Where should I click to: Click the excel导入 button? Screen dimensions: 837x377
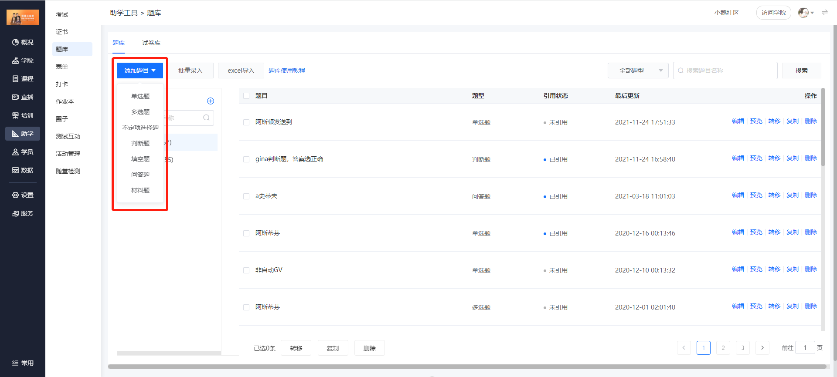click(241, 71)
